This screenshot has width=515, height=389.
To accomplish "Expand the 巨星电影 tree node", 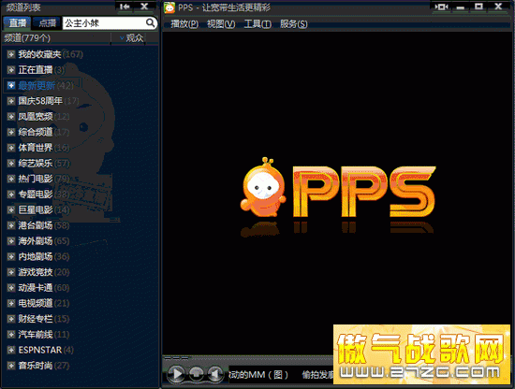I will 11,209.
